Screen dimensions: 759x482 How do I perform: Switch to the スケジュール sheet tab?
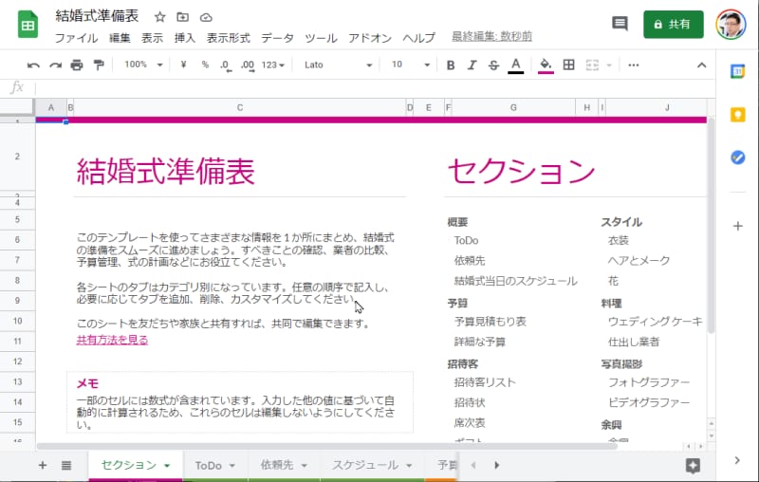pyautogui.click(x=365, y=466)
